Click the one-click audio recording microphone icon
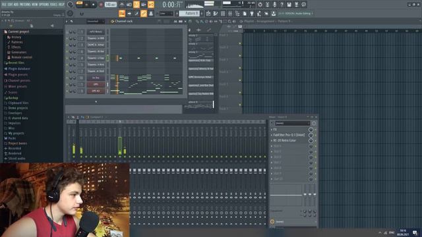The image size is (422, 237). point(274,5)
